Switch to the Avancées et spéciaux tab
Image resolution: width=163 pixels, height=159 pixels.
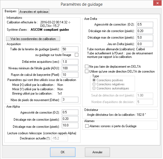pyautogui.click(x=34, y=11)
